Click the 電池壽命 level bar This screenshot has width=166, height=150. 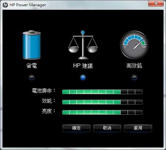102,92
